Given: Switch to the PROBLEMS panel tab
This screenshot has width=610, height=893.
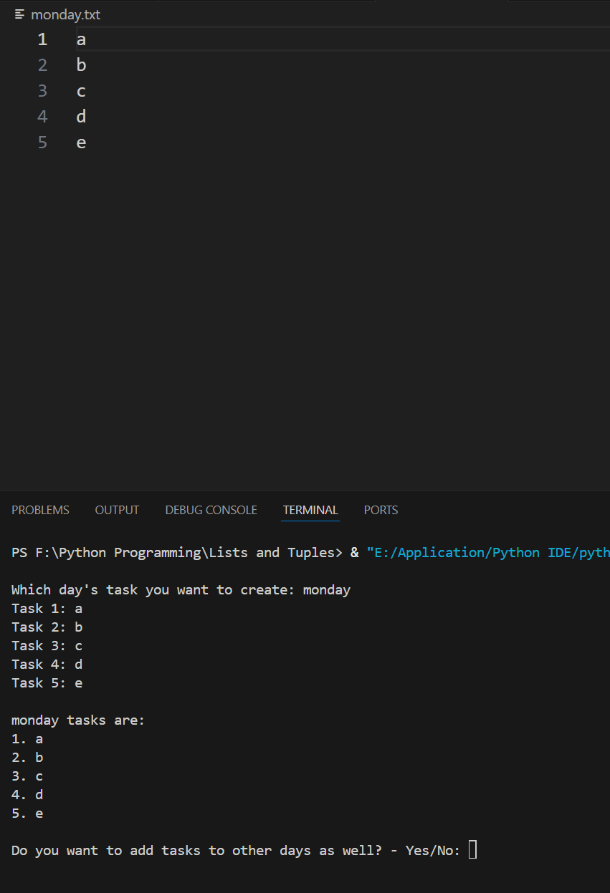Looking at the screenshot, I should click(x=40, y=510).
